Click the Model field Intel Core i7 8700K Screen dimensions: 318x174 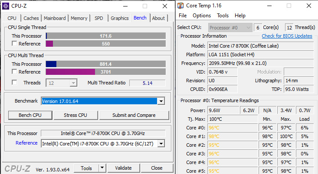tap(261, 46)
